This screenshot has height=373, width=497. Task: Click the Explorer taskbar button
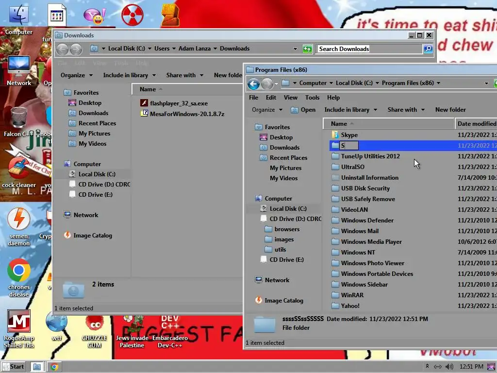tap(37, 367)
